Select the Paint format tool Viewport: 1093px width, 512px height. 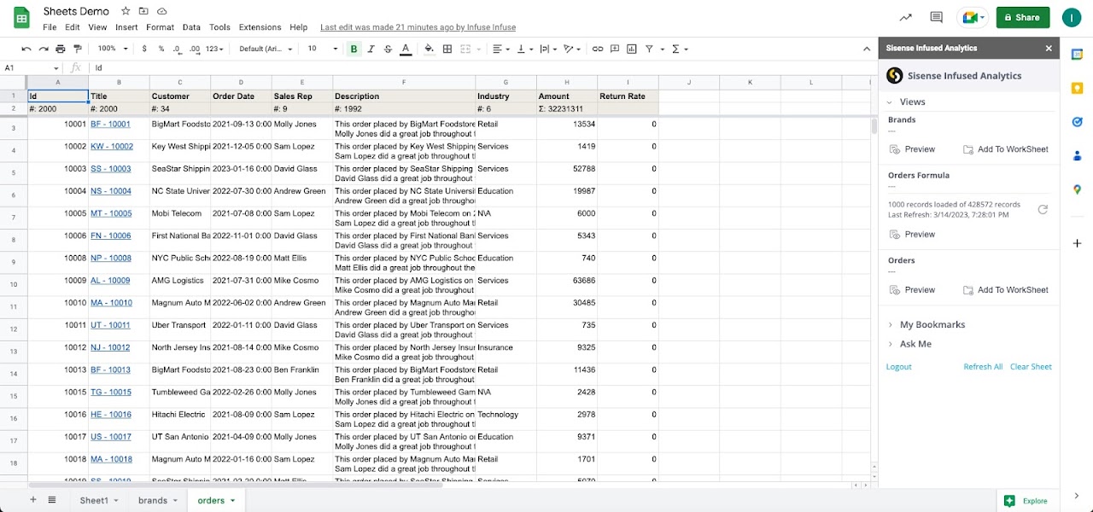click(x=78, y=49)
